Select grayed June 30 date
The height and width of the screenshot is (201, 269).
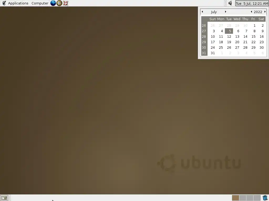[245, 25]
